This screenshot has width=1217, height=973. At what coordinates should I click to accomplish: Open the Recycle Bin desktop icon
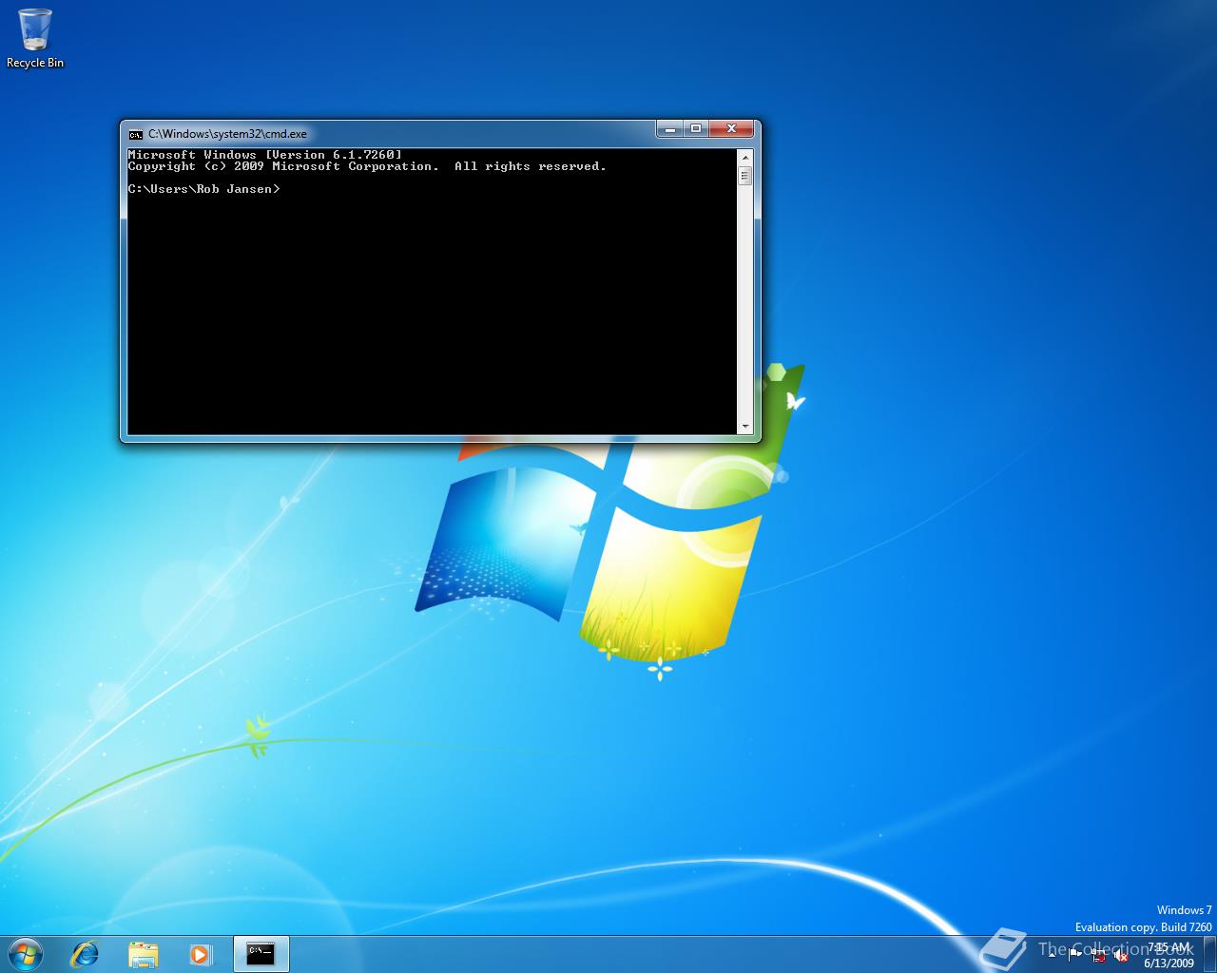tap(35, 39)
